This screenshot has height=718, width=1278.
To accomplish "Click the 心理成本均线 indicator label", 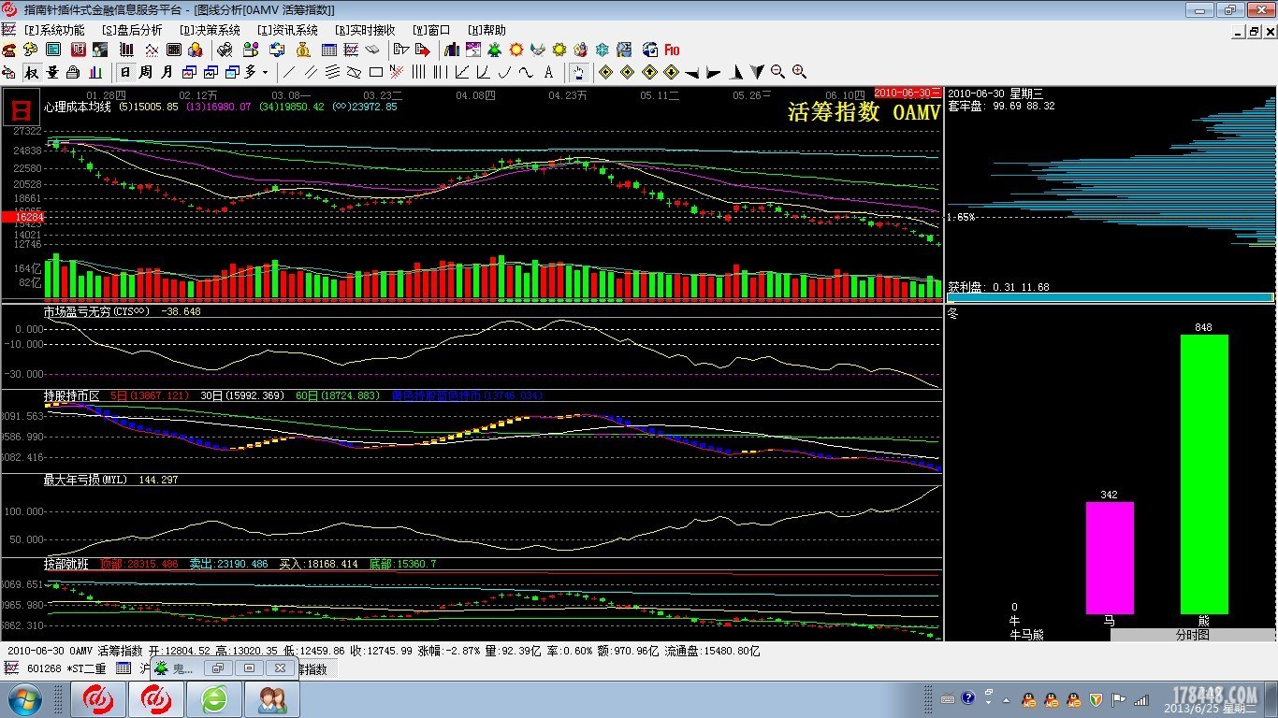I will click(78, 107).
